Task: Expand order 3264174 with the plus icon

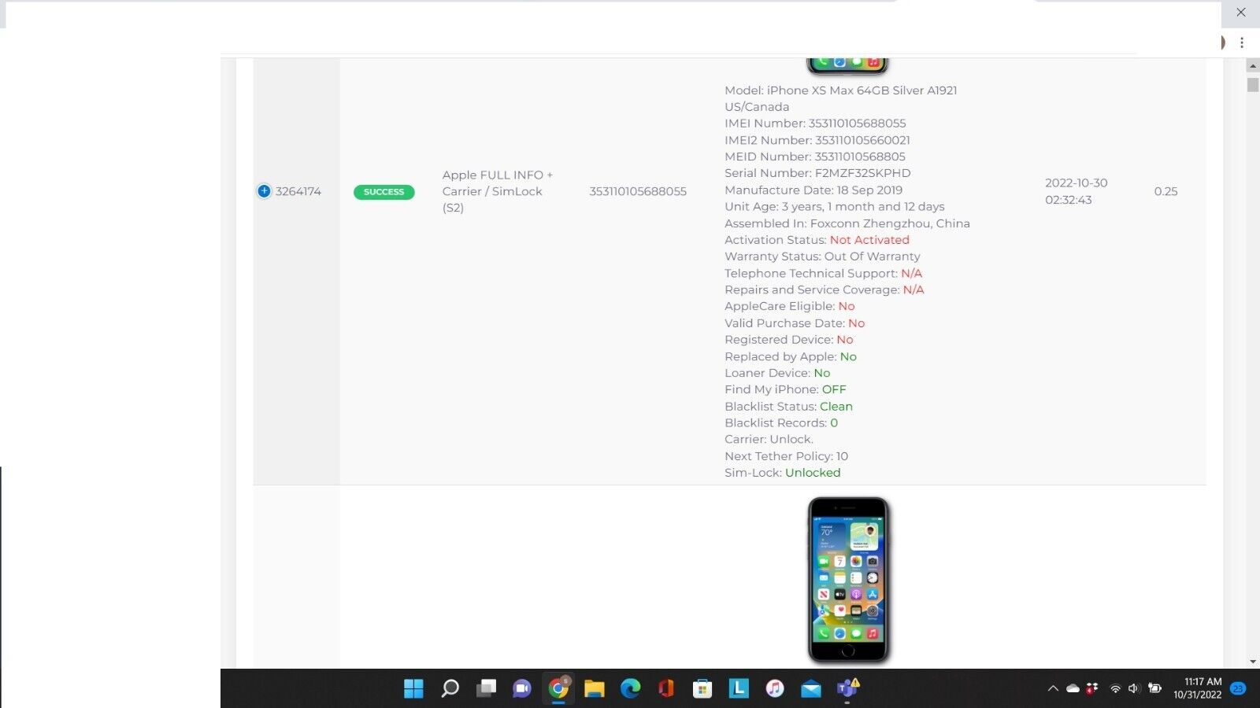Action: click(264, 191)
